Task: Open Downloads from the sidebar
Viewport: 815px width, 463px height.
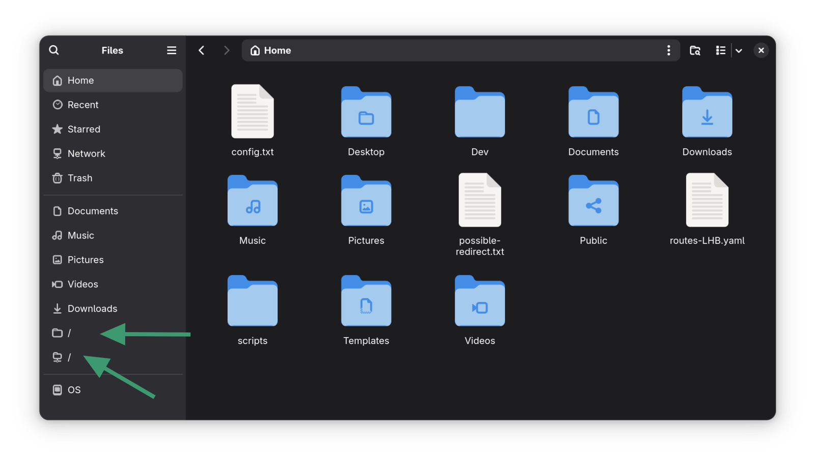Action: (x=92, y=308)
